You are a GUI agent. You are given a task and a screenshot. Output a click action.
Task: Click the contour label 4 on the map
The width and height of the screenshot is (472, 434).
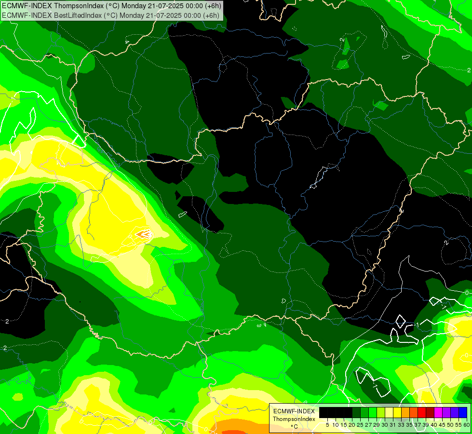click(127, 42)
